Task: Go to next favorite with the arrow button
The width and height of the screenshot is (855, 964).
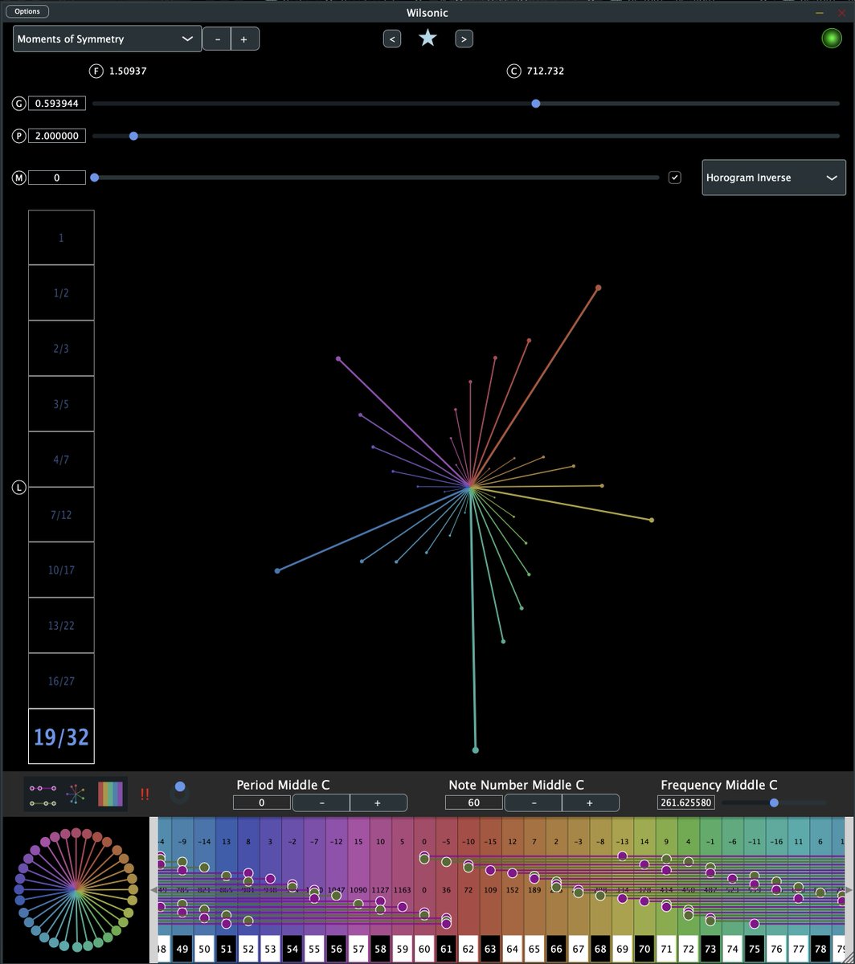Action: 464,38
